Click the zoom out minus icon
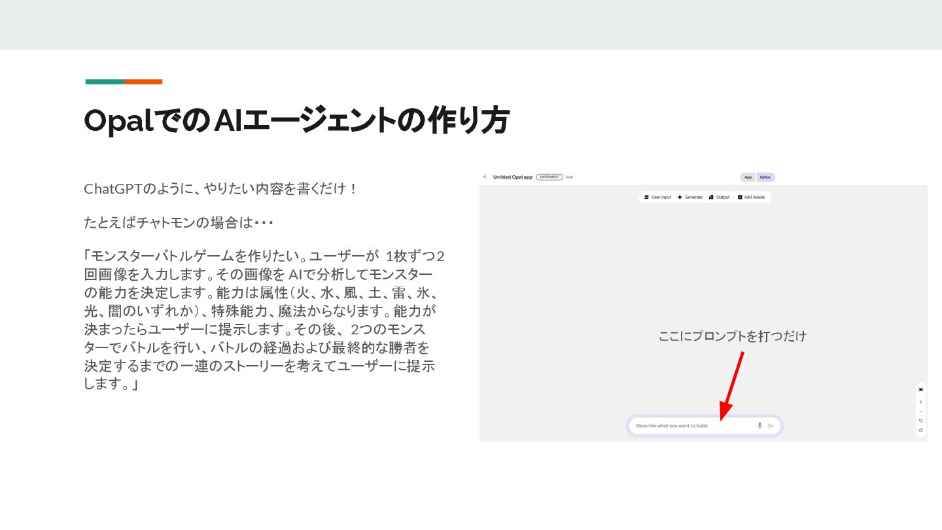 [921, 411]
